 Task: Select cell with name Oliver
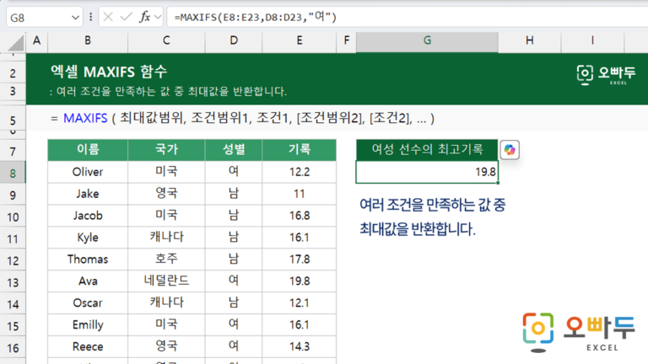(88, 172)
